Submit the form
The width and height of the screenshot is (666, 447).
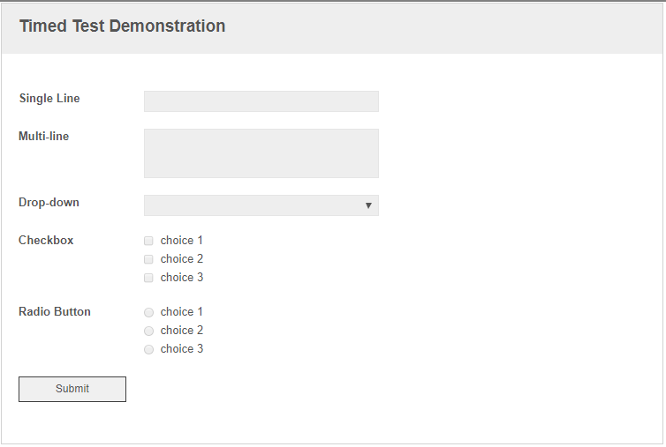coord(72,389)
